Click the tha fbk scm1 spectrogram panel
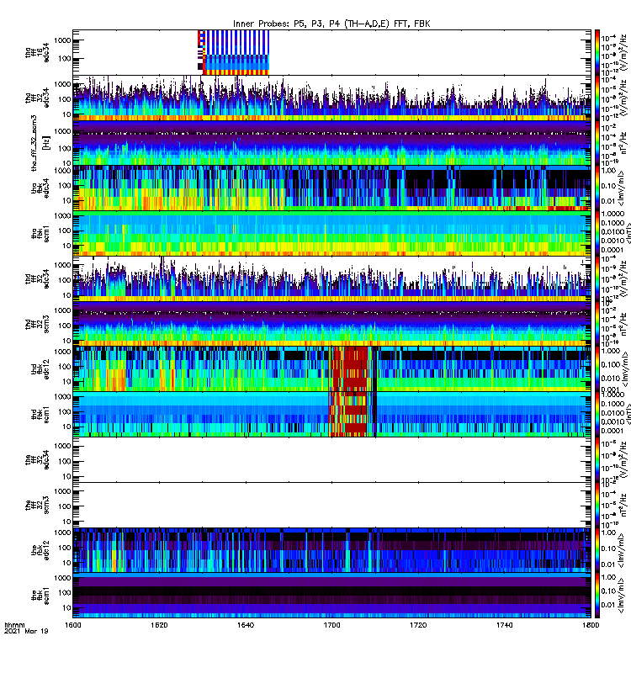The image size is (631, 673). pyautogui.click(x=331, y=234)
